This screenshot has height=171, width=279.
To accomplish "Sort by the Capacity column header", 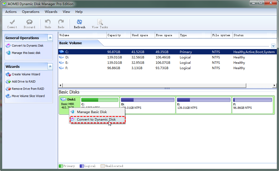I will click(119, 35).
